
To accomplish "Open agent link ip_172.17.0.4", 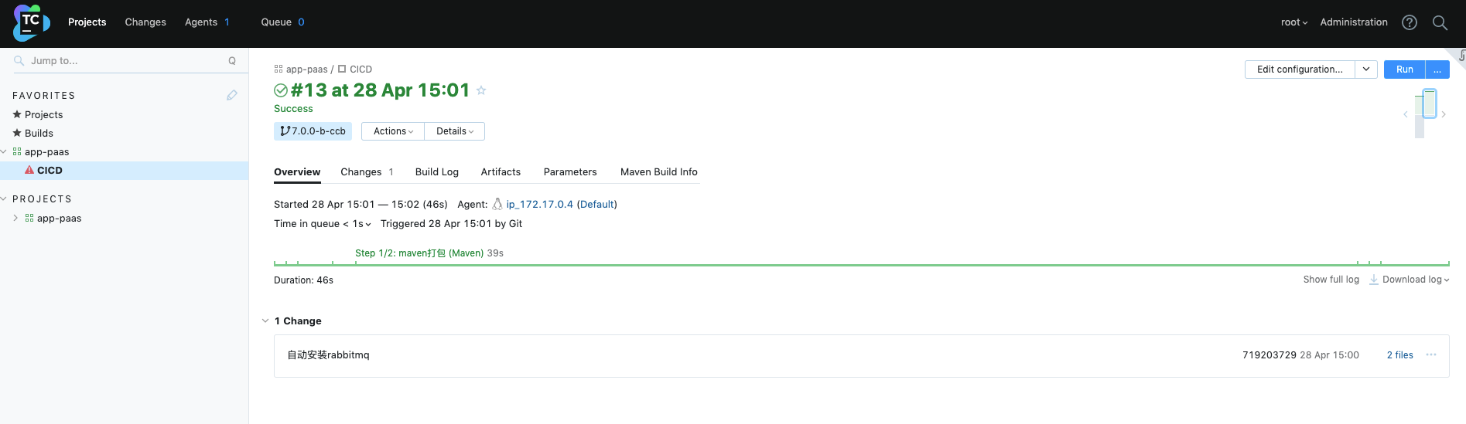I will [540, 205].
